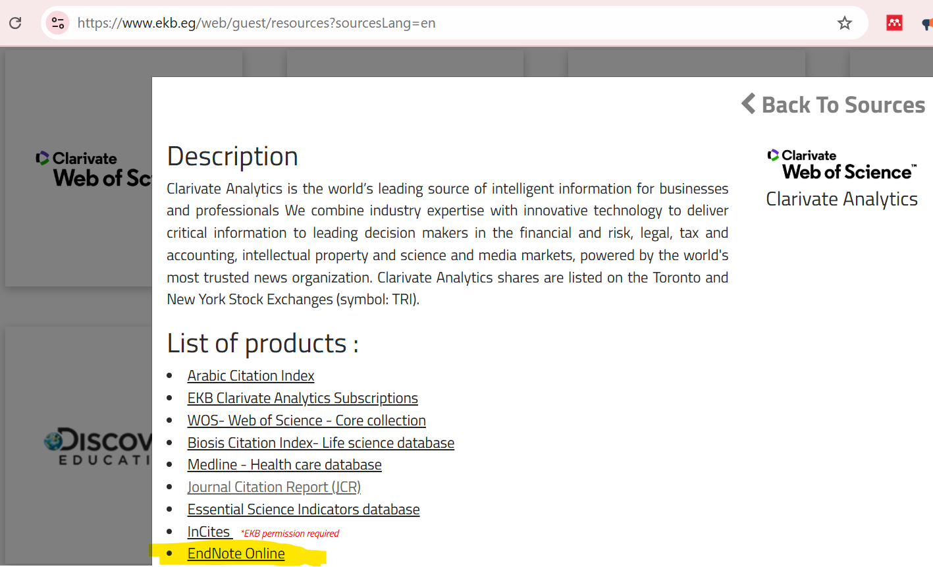Focus the browser address bar URL

[x=257, y=23]
